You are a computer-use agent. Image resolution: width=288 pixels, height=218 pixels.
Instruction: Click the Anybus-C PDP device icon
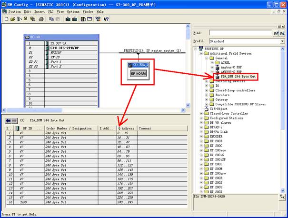click(218, 67)
